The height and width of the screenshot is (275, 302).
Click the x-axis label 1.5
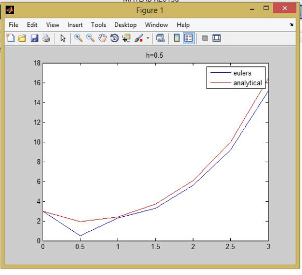[x=155, y=247]
